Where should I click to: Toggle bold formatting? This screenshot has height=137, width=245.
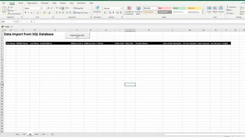(x=26, y=13)
